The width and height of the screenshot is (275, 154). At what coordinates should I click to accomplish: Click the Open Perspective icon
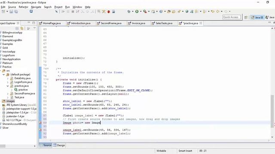[x=246, y=17]
